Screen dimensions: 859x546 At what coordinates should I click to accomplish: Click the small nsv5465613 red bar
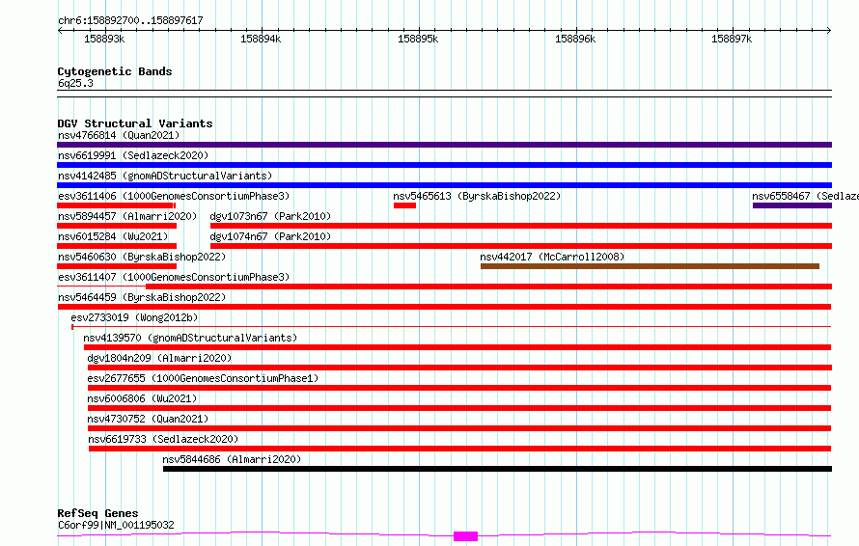click(404, 205)
